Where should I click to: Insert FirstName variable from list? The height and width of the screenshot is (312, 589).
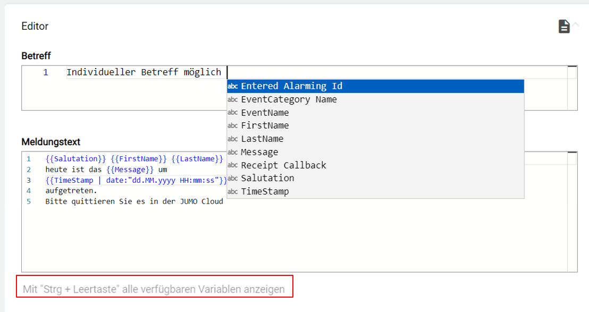tap(265, 125)
